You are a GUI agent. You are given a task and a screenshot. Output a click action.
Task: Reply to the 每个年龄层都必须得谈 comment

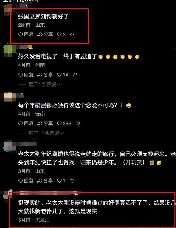click(x=26, y=124)
